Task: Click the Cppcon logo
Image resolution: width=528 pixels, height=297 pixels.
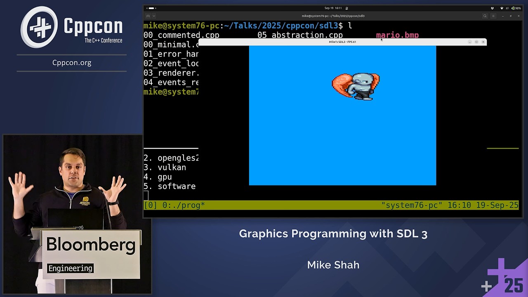Action: pyautogui.click(x=72, y=27)
